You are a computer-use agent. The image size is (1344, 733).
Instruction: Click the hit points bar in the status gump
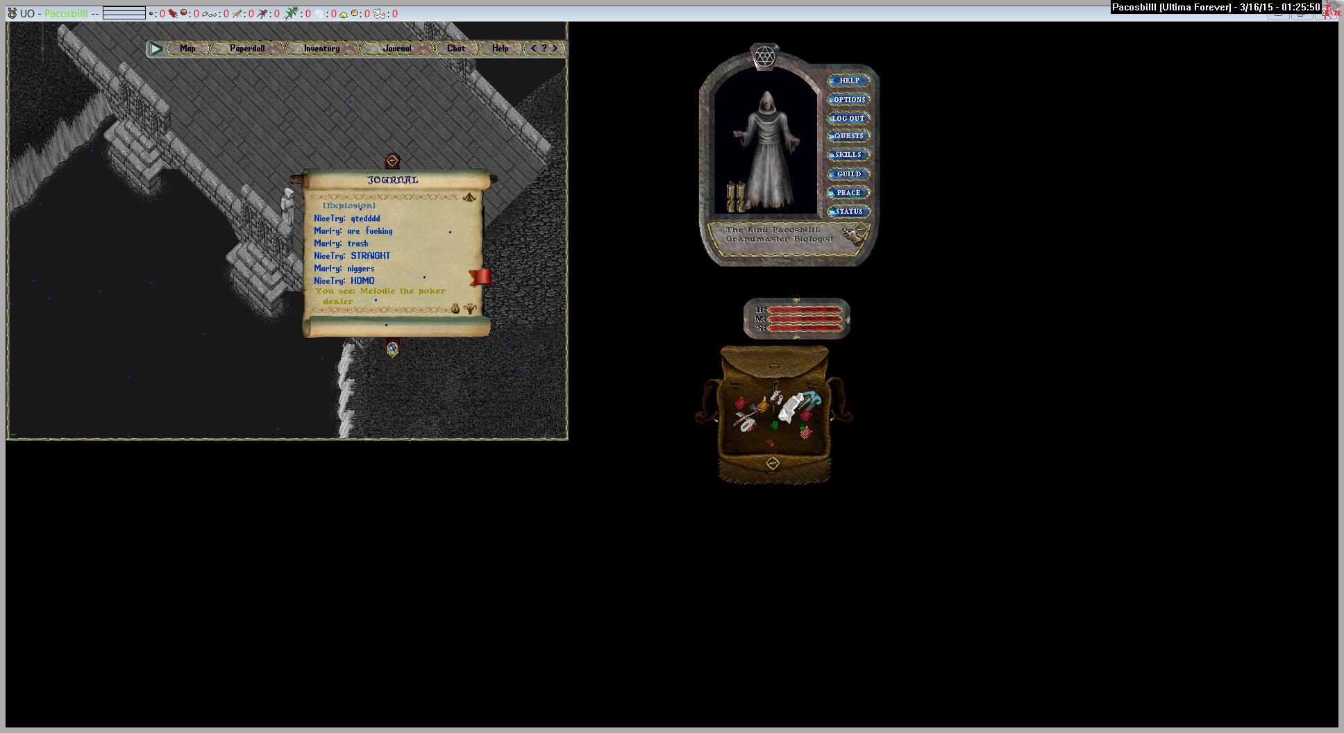(805, 310)
